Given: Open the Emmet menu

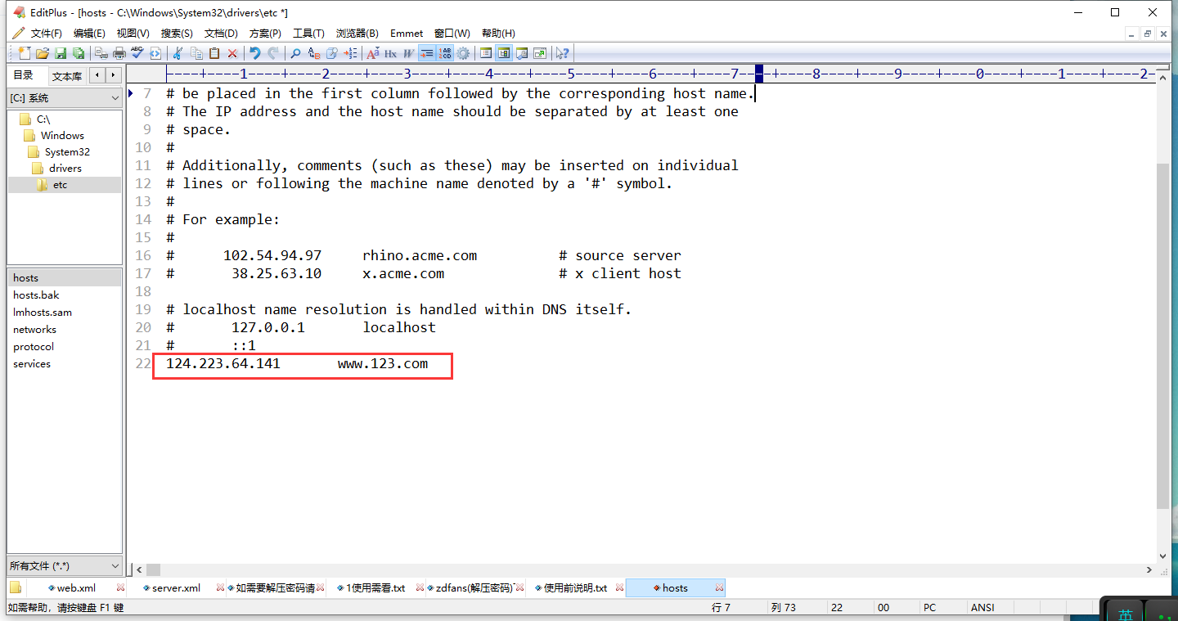Looking at the screenshot, I should 407,34.
